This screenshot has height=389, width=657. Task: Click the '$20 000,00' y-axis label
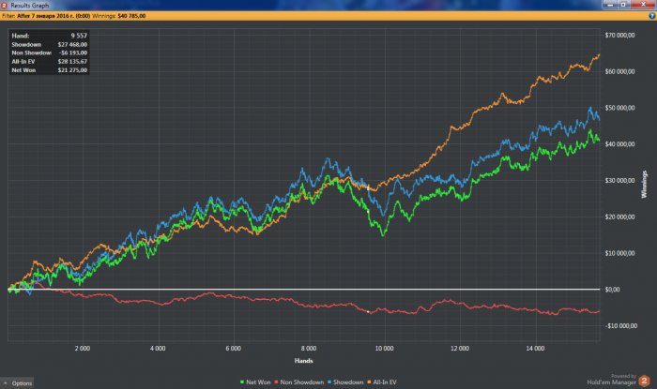pyautogui.click(x=619, y=217)
